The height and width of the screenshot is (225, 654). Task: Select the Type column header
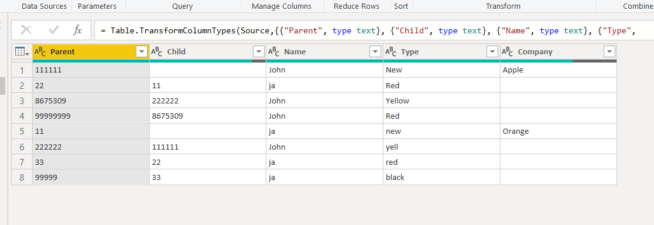[441, 51]
